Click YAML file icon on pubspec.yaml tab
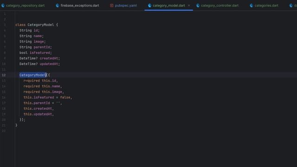297x167 pixels. coord(111,6)
